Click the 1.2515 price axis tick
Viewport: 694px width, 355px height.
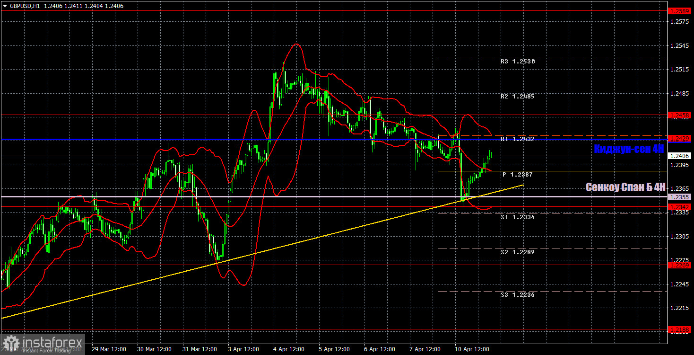click(x=679, y=70)
